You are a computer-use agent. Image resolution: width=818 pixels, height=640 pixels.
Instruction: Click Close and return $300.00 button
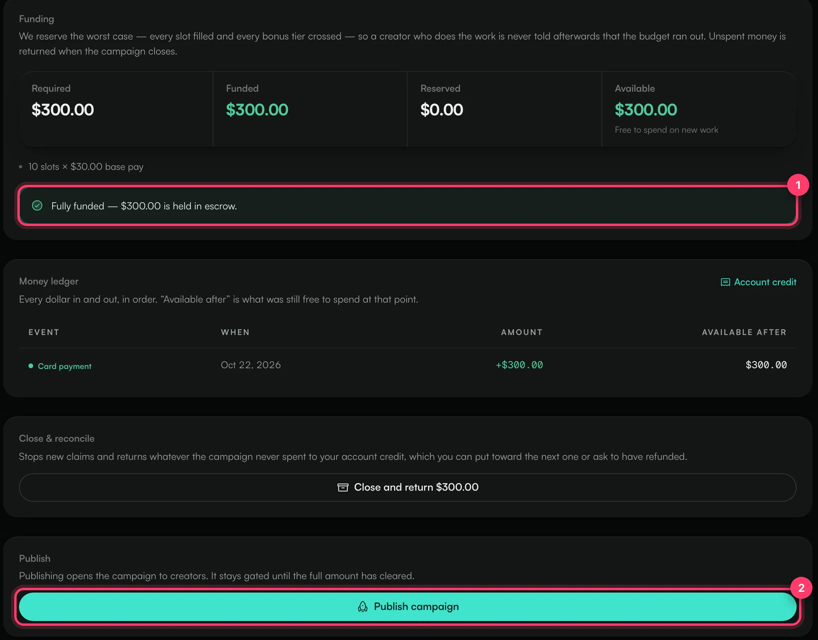pyautogui.click(x=407, y=487)
